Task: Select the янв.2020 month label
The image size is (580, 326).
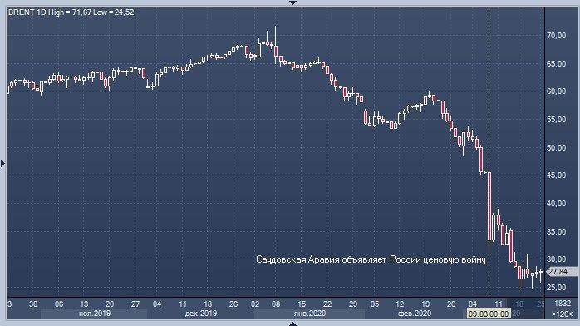Action: pyautogui.click(x=310, y=314)
